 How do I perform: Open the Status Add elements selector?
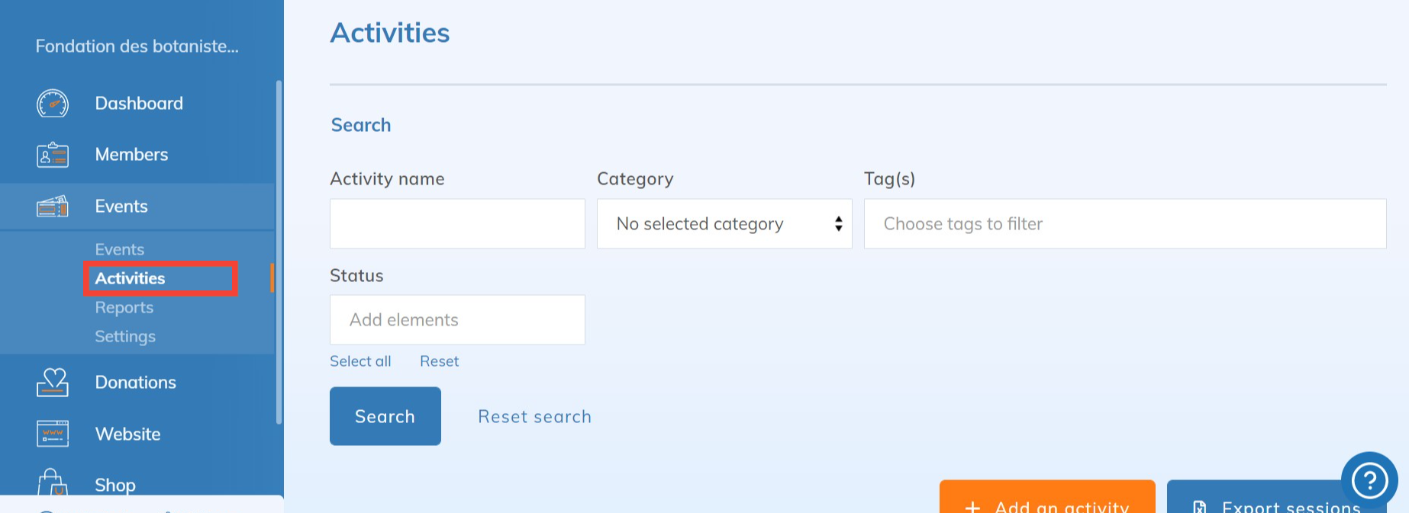click(x=457, y=320)
